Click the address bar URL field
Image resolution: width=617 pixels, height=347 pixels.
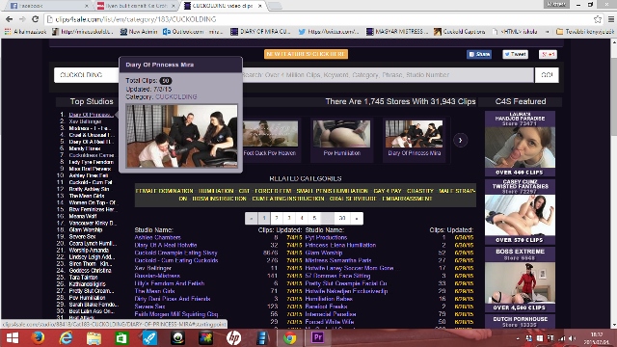point(319,19)
